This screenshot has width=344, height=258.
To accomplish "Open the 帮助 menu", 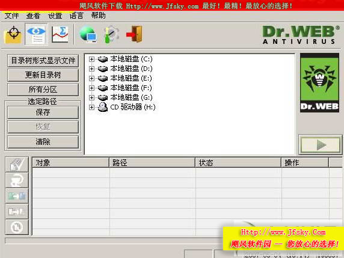I will tap(98, 16).
